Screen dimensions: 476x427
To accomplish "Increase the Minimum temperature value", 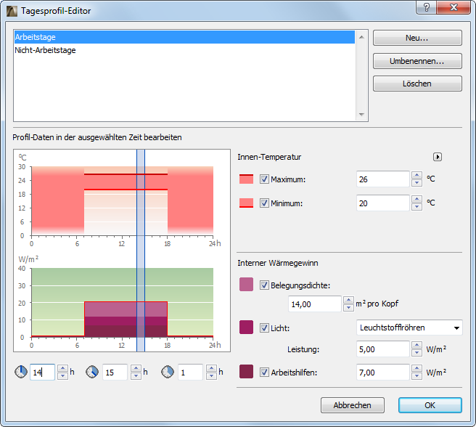I will (x=416, y=199).
